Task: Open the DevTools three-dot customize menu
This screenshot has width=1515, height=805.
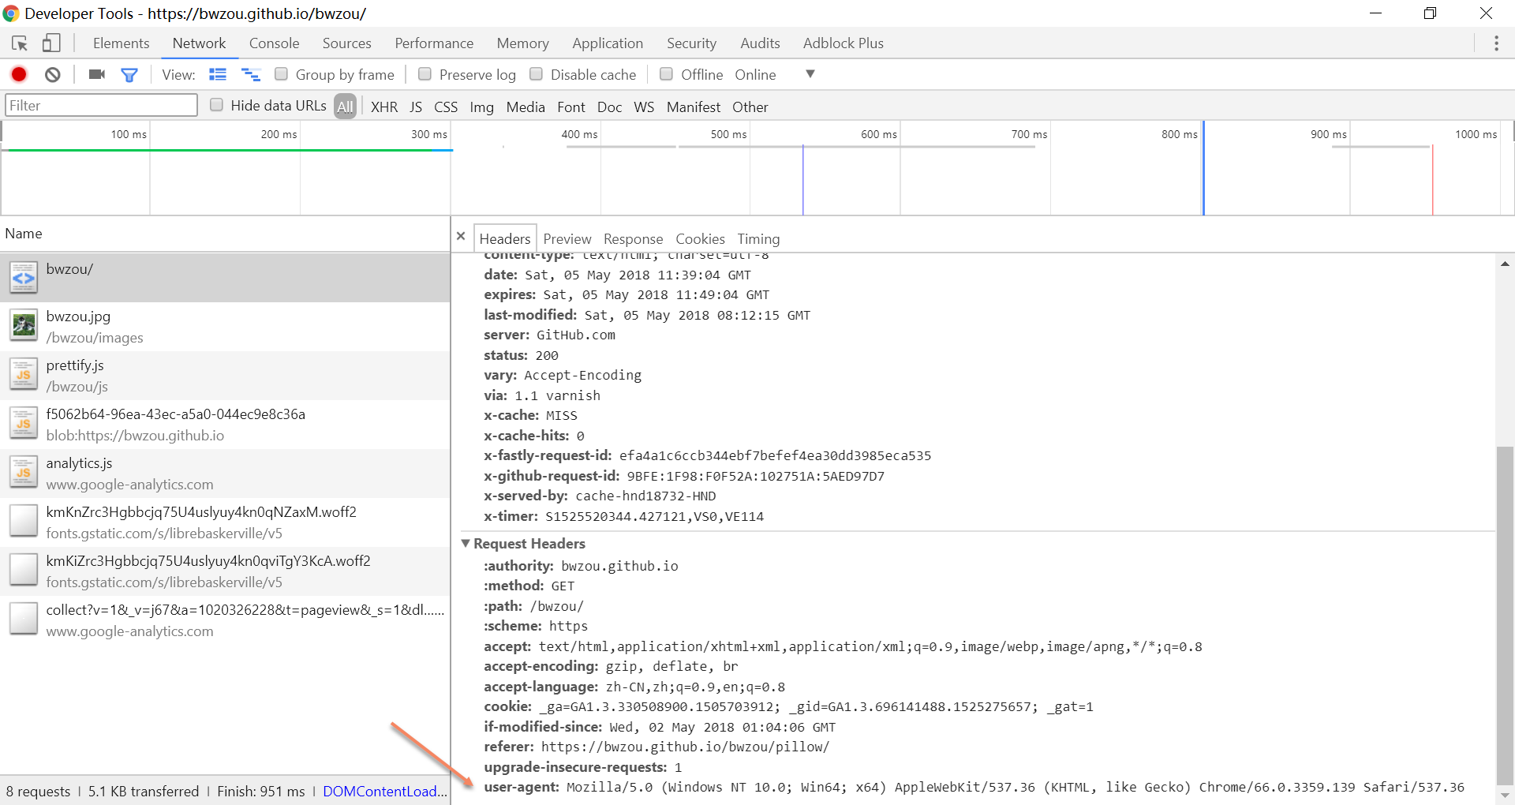Action: (x=1496, y=43)
